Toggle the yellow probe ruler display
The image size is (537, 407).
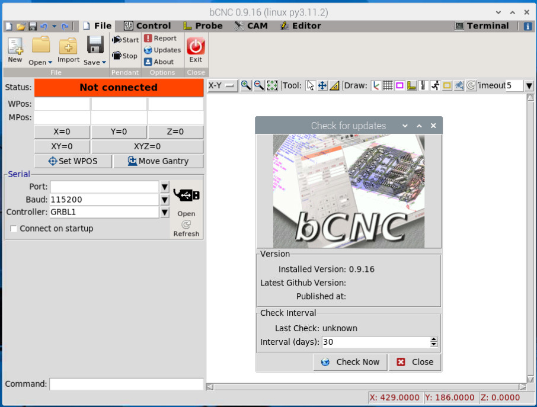tap(411, 85)
